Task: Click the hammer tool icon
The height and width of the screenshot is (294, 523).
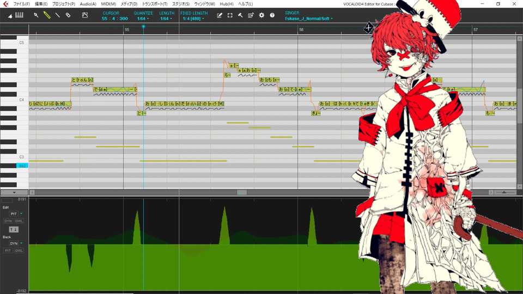Action: tap(240, 15)
